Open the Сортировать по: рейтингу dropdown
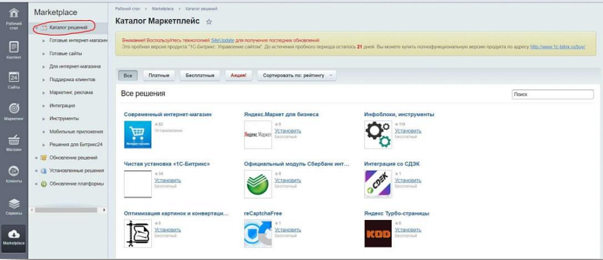This screenshot has width=603, height=260. pyautogui.click(x=297, y=75)
